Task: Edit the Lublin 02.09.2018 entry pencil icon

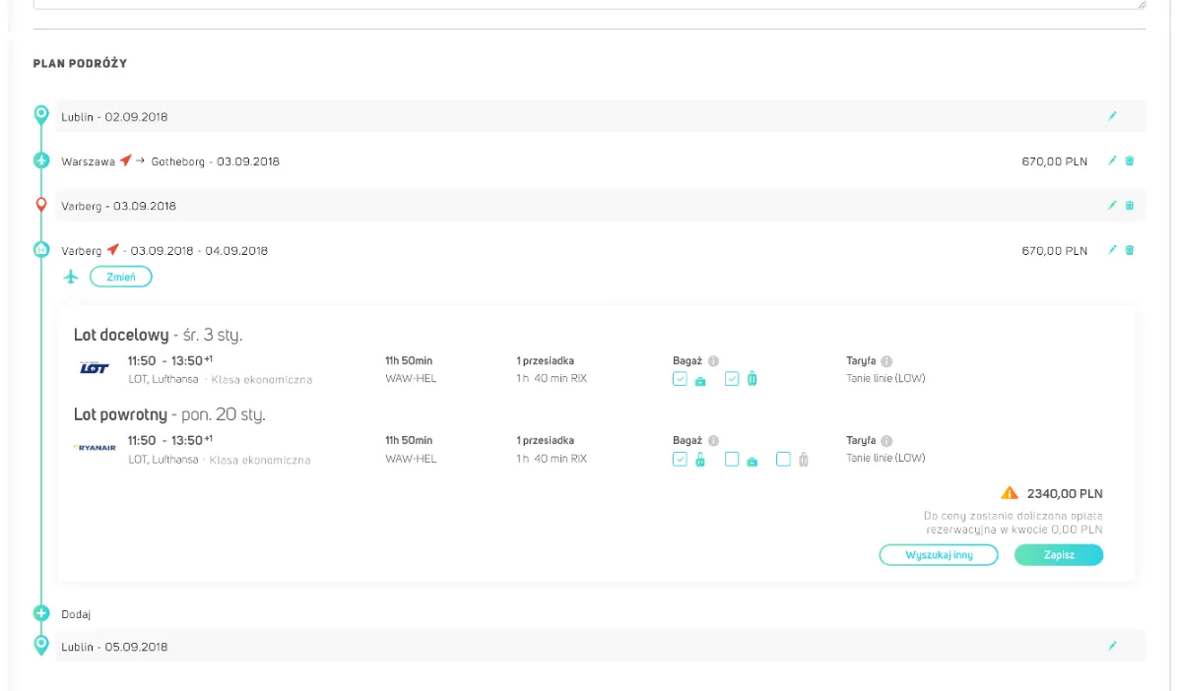Action: point(1112,116)
